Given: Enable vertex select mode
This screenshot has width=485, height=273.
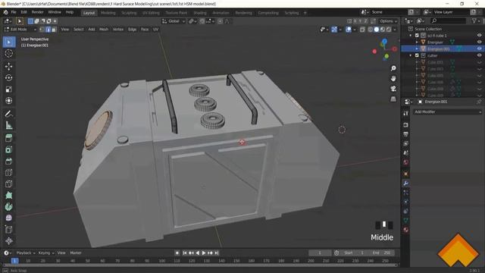Looking at the screenshot, I should tap(42, 30).
